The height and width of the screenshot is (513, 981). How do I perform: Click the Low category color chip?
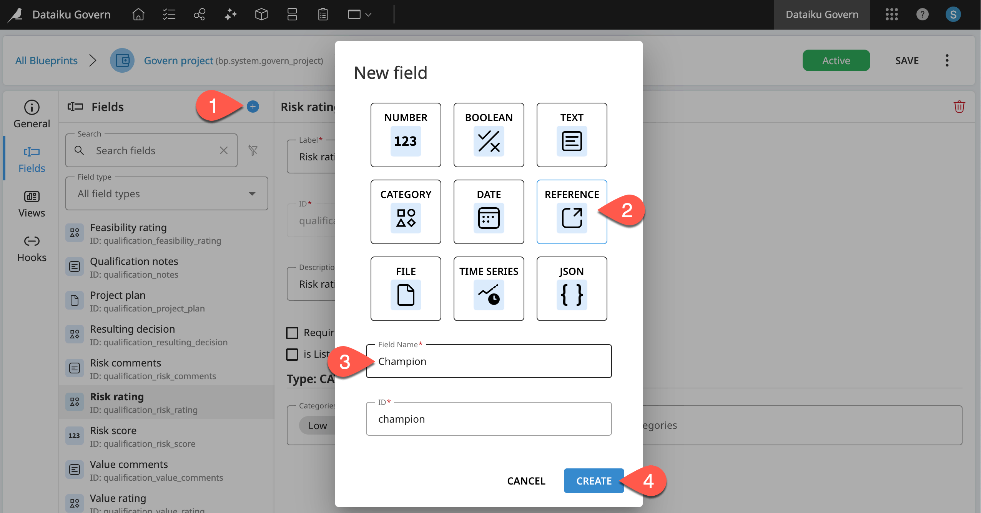(317, 425)
